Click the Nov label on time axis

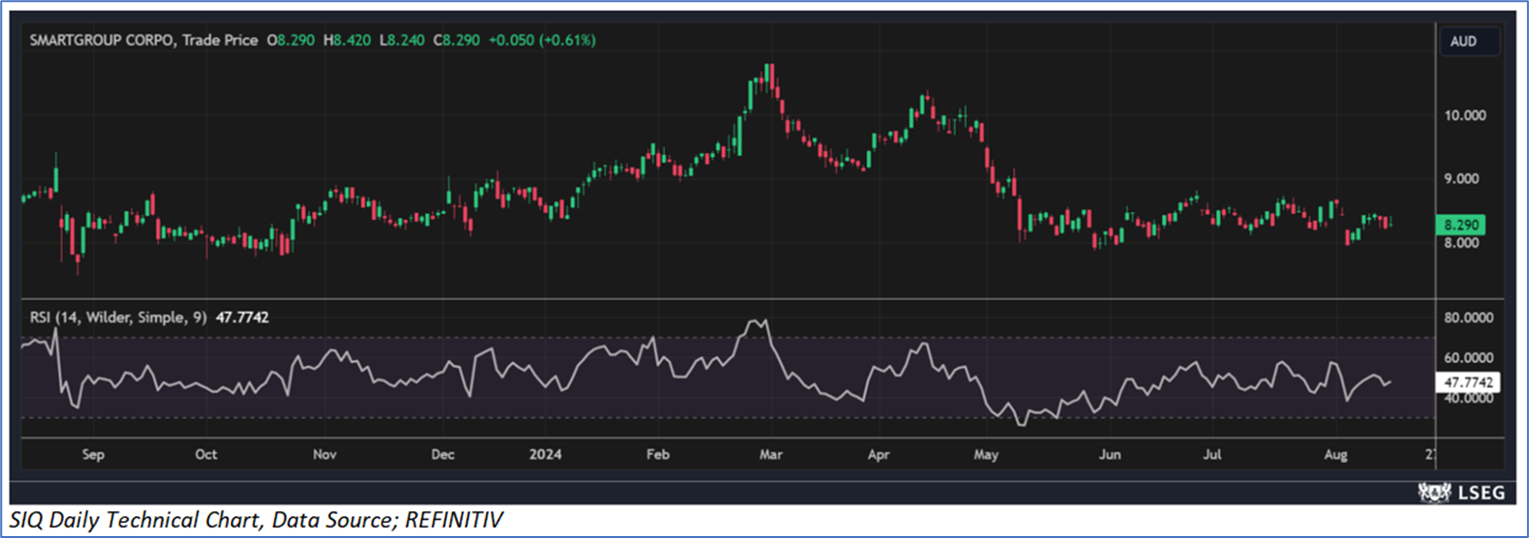[x=325, y=454]
